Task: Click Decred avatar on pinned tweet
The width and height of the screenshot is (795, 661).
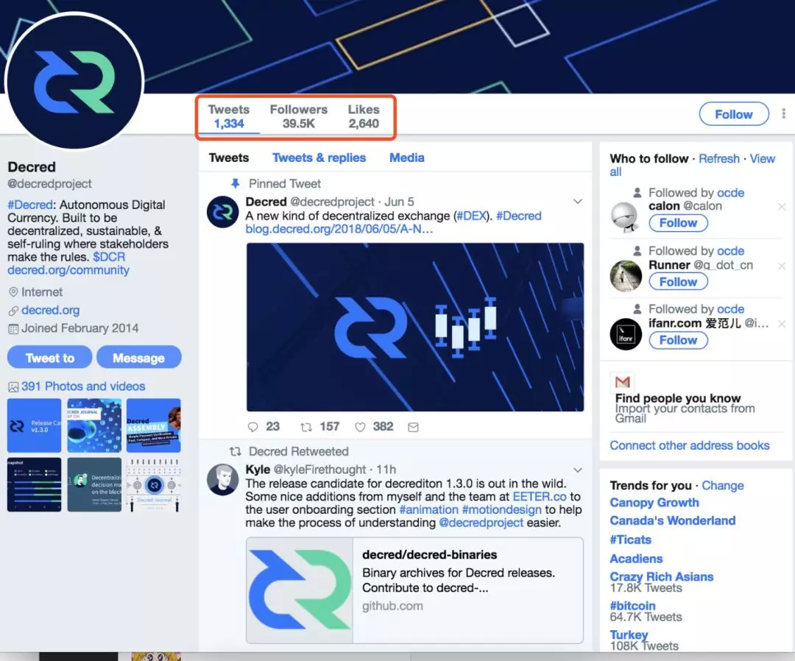Action: pyautogui.click(x=222, y=212)
